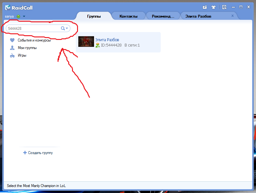
Task: Click the heart icon for События и конкурсы
Action: [x=12, y=40]
